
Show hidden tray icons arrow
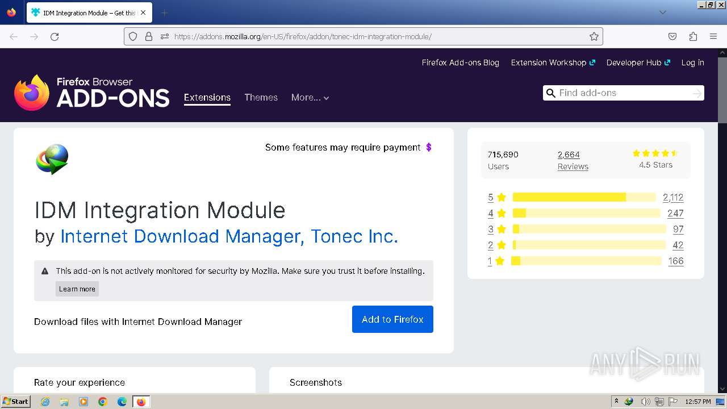coord(616,401)
